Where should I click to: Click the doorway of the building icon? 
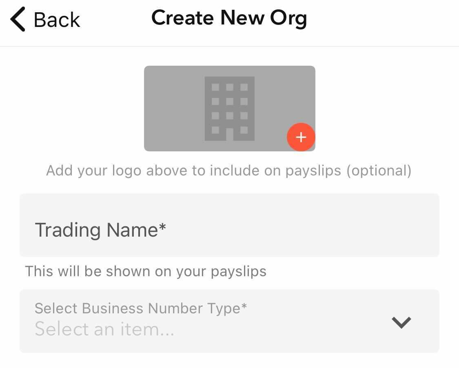point(229,134)
